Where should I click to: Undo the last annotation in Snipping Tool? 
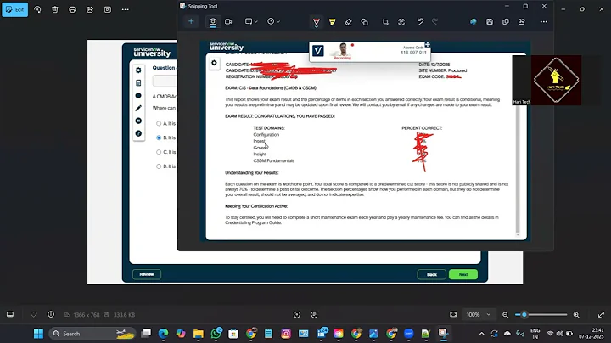420,22
